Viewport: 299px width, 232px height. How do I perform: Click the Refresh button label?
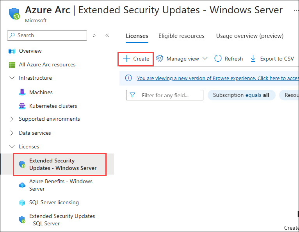click(233, 59)
